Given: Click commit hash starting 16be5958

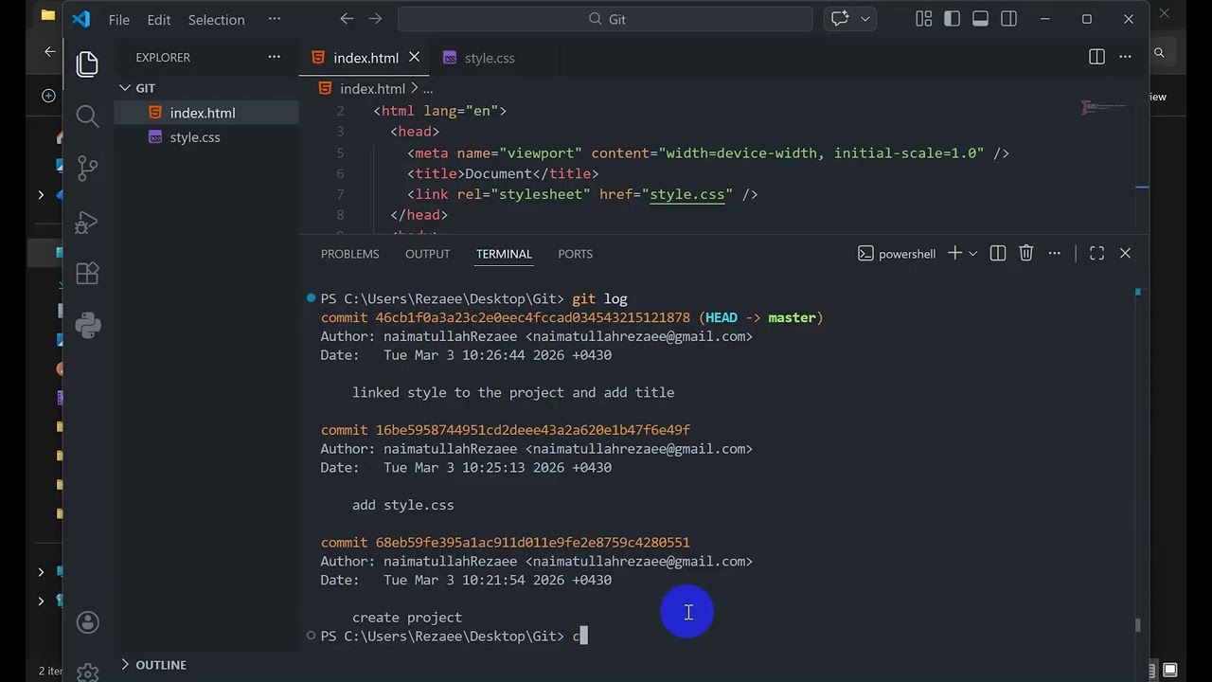Looking at the screenshot, I should pos(533,430).
